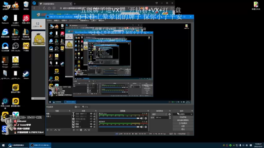Toggle visibility of 文本 (GDI+) 2 source
264x148 pixels.
(x=91, y=116)
